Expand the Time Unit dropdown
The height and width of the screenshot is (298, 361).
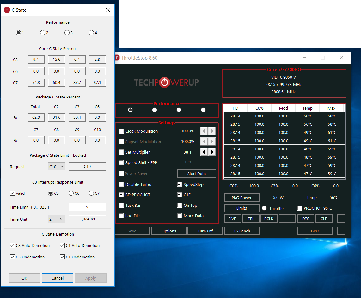(x=57, y=219)
